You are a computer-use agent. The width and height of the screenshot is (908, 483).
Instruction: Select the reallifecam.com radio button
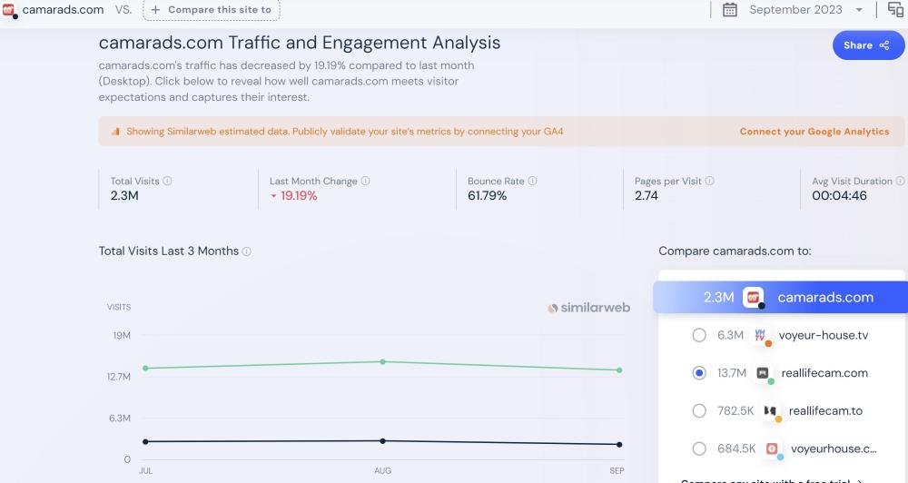[x=699, y=372]
